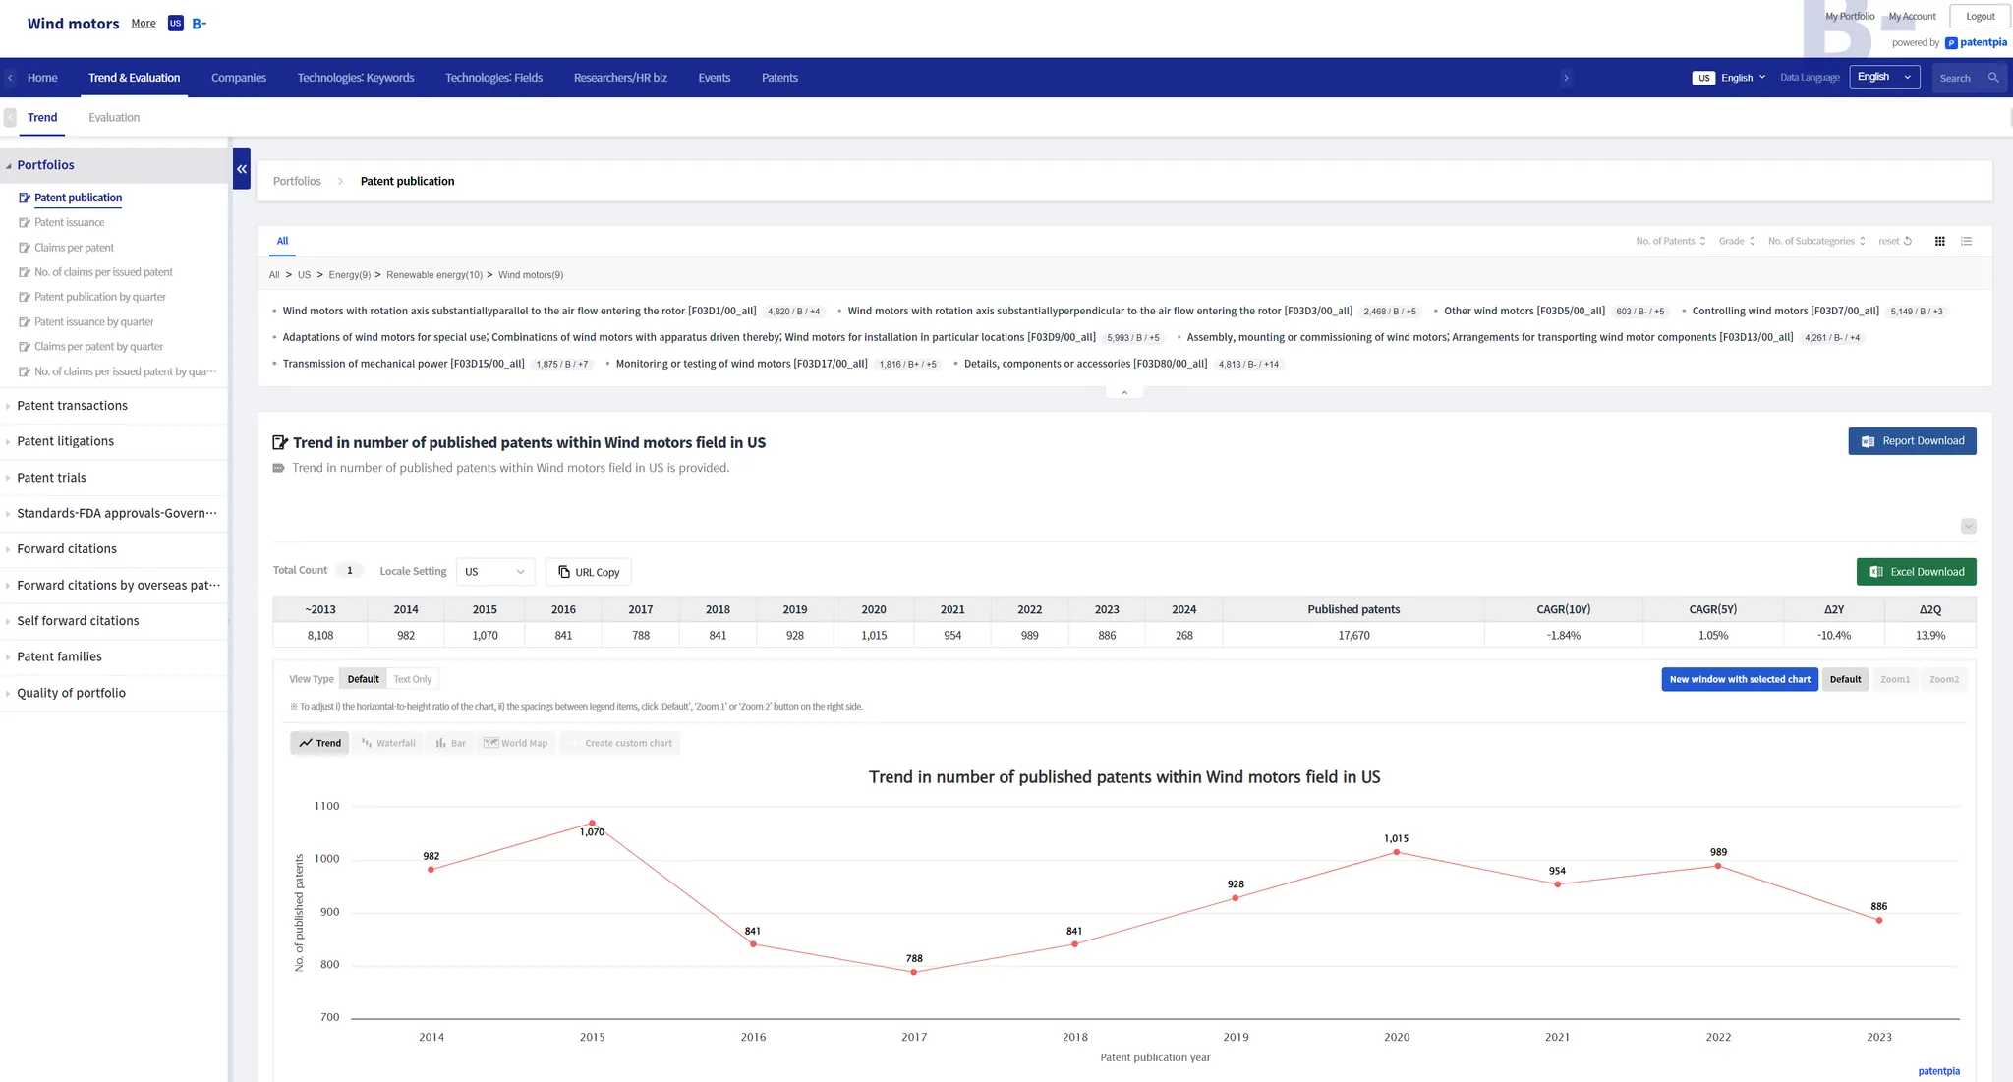The width and height of the screenshot is (2013, 1082).
Task: Click the Report Download button
Action: [1912, 441]
